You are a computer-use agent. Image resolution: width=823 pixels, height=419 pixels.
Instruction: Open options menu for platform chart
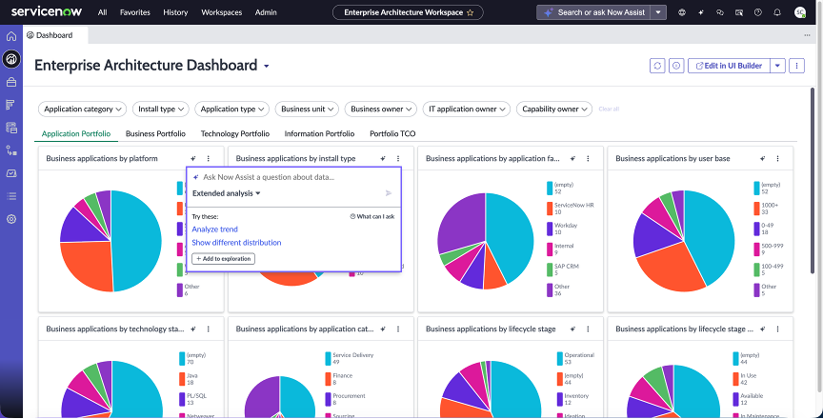(209, 158)
